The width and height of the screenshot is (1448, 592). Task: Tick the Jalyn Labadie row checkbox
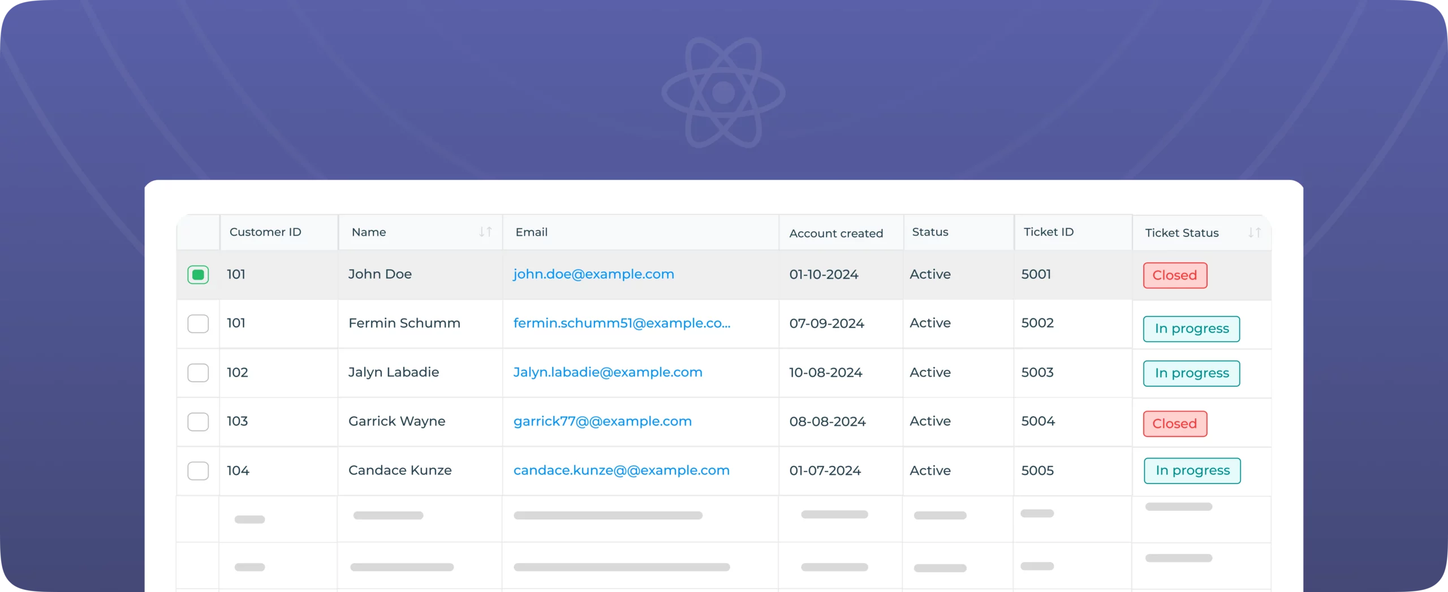pos(198,373)
